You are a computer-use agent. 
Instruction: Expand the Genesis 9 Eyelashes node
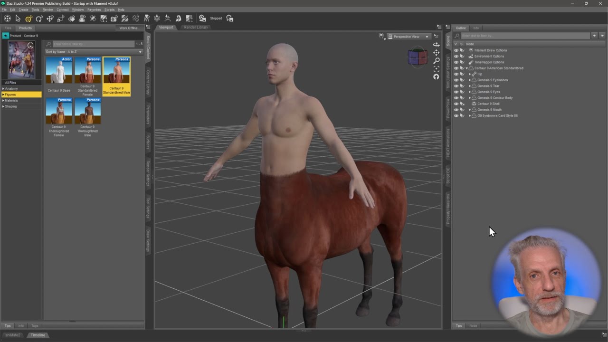click(470, 80)
